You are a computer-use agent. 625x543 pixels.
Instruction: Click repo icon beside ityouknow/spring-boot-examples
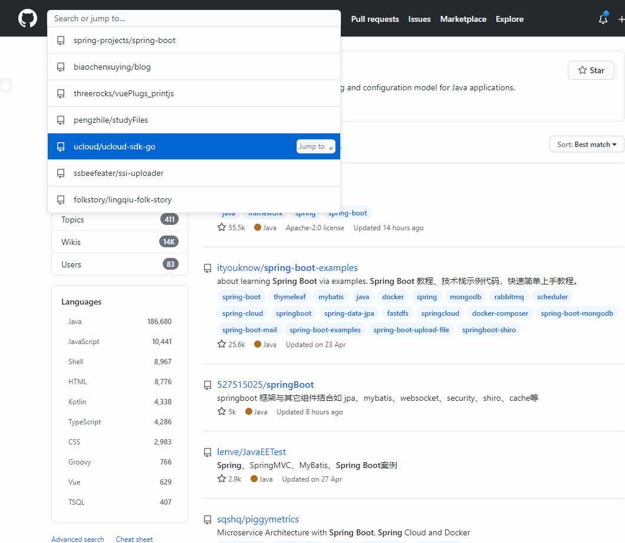pyautogui.click(x=208, y=269)
